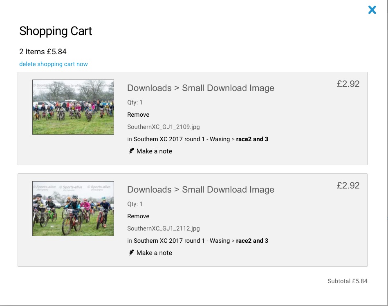Click delete shopping cart now link
The image size is (388, 306).
tap(54, 64)
